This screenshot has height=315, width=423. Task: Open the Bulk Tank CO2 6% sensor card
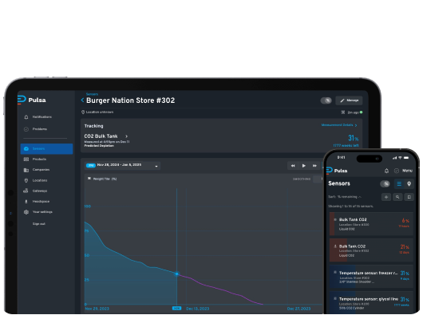(x=371, y=224)
